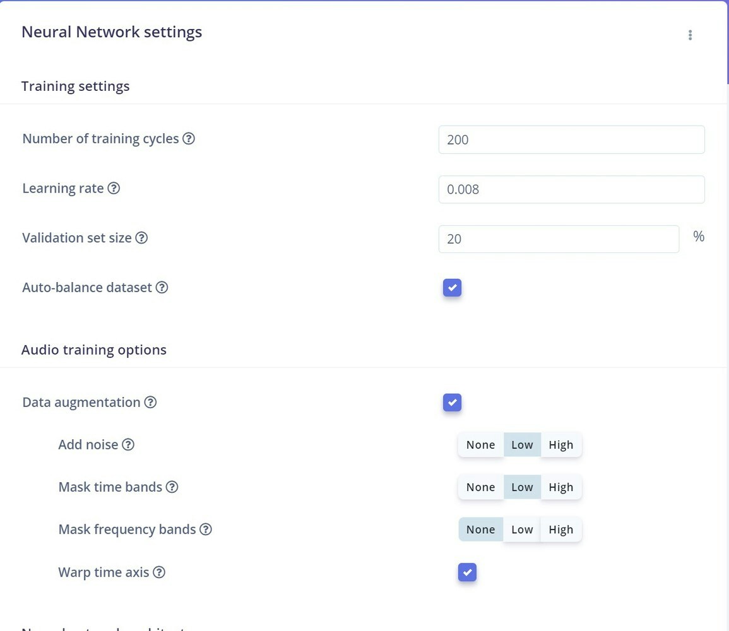Viewport: 729px width, 631px height.
Task: Click Warp time axis help icon
Action: tap(159, 572)
